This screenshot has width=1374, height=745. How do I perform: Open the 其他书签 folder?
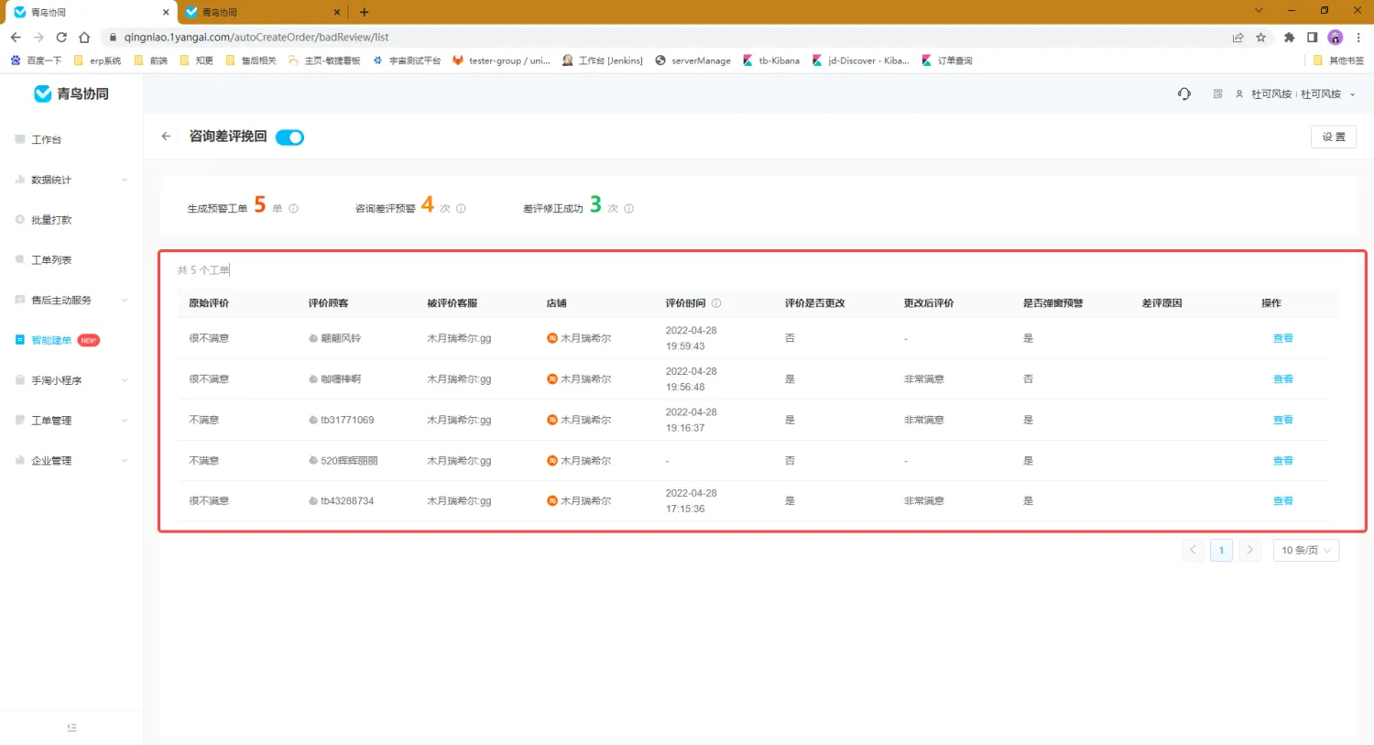pyautogui.click(x=1338, y=60)
